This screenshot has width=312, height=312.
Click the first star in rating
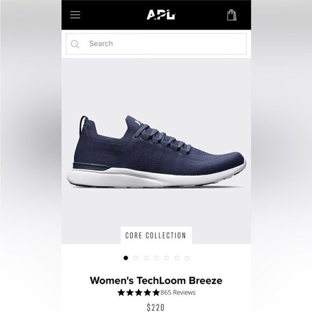pyautogui.click(x=122, y=293)
